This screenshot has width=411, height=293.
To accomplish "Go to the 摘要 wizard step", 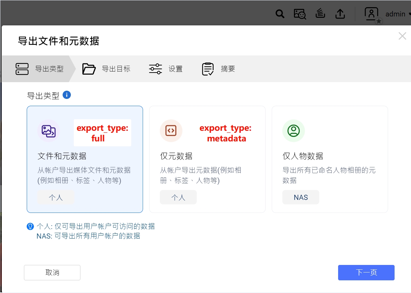I will pyautogui.click(x=218, y=69).
